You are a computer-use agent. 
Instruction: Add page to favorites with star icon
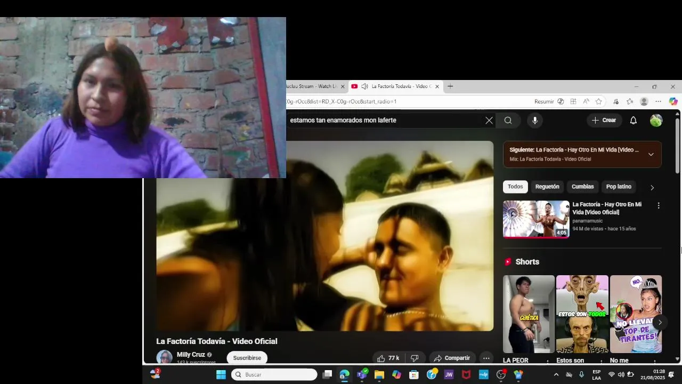(599, 101)
